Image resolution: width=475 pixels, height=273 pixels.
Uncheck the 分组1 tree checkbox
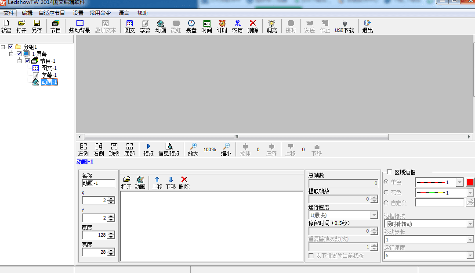click(11, 47)
